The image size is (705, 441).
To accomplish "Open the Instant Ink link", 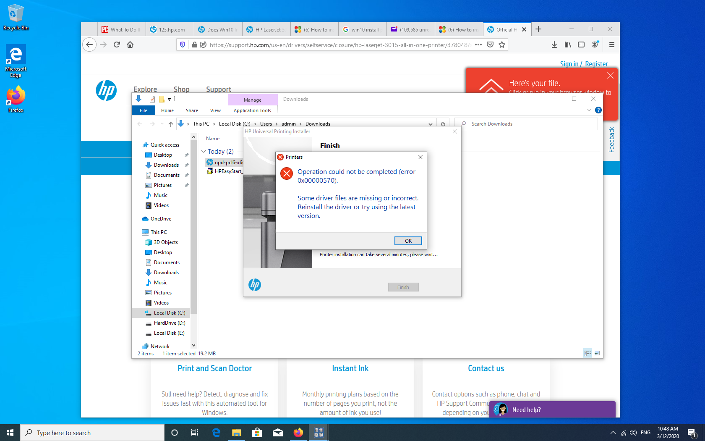I will [x=350, y=368].
